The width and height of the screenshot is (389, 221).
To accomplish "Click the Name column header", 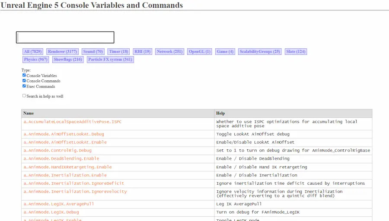I will pyautogui.click(x=118, y=113).
